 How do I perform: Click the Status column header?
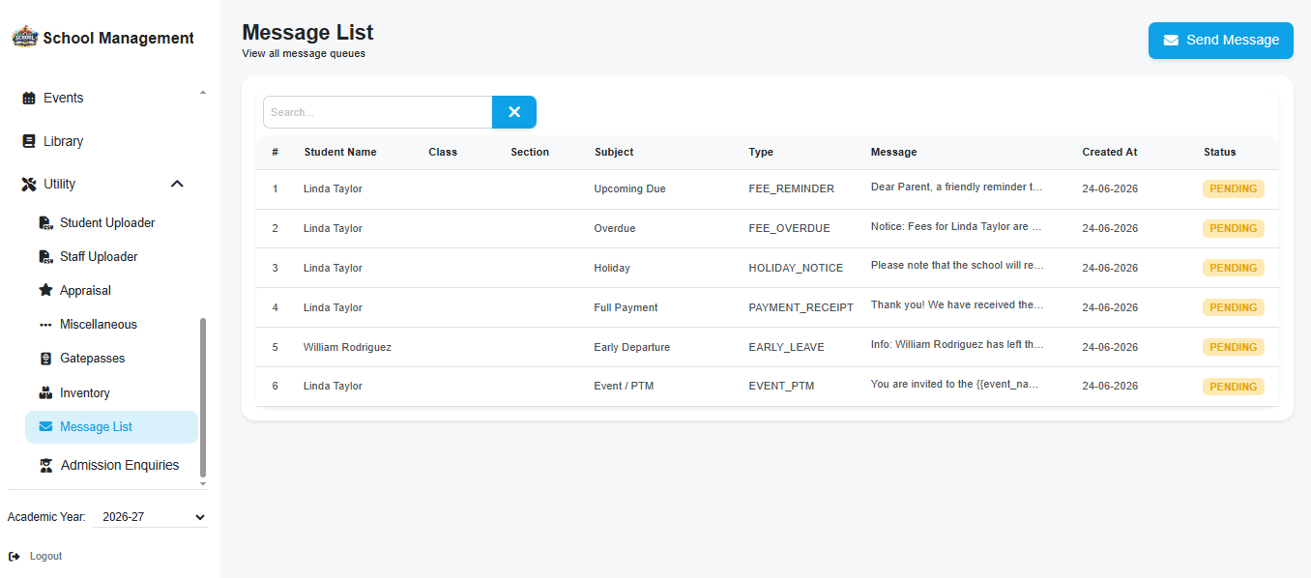[x=1220, y=152]
